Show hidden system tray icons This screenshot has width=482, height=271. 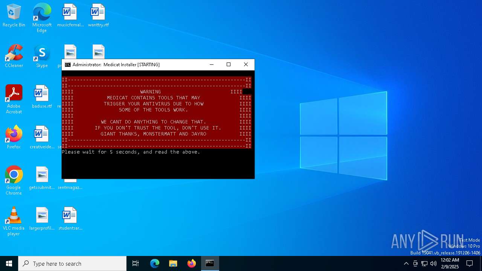[x=406, y=263]
